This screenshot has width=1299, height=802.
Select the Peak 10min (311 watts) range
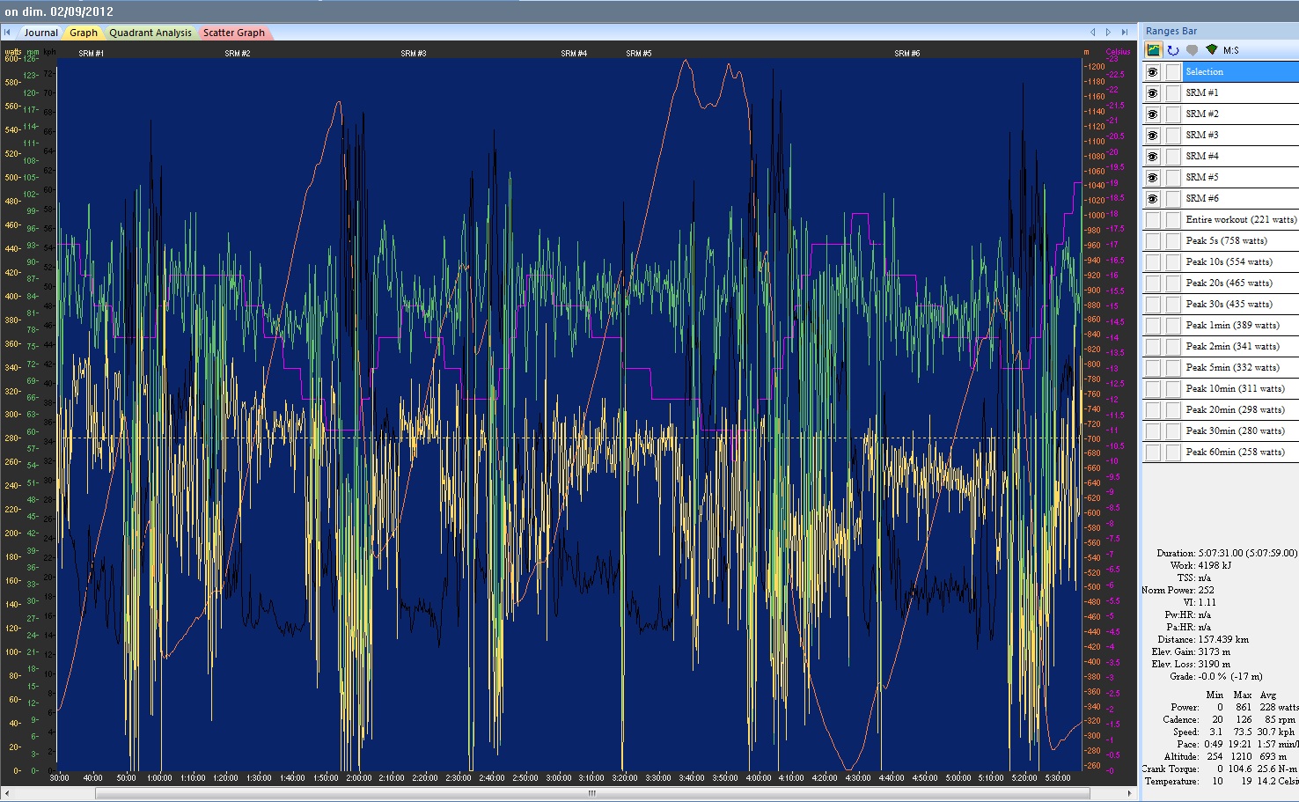point(1235,389)
